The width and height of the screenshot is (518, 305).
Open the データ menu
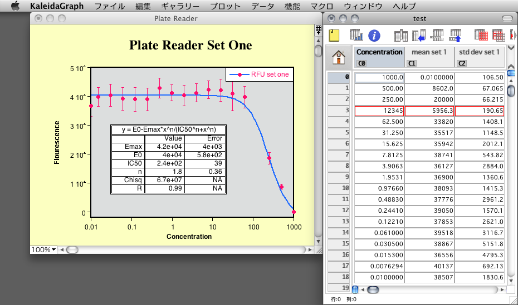point(263,6)
